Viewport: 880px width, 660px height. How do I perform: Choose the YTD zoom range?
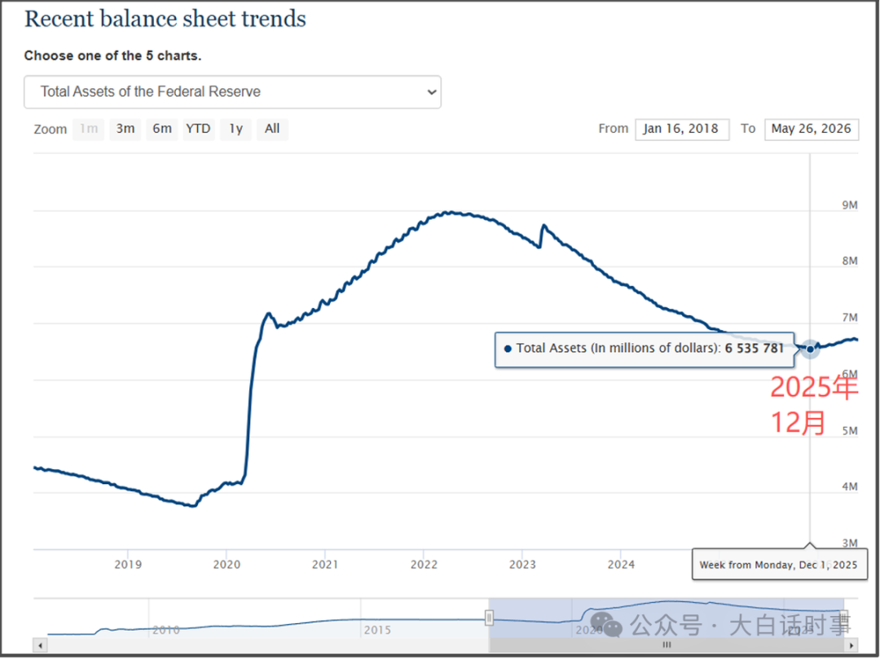[198, 129]
